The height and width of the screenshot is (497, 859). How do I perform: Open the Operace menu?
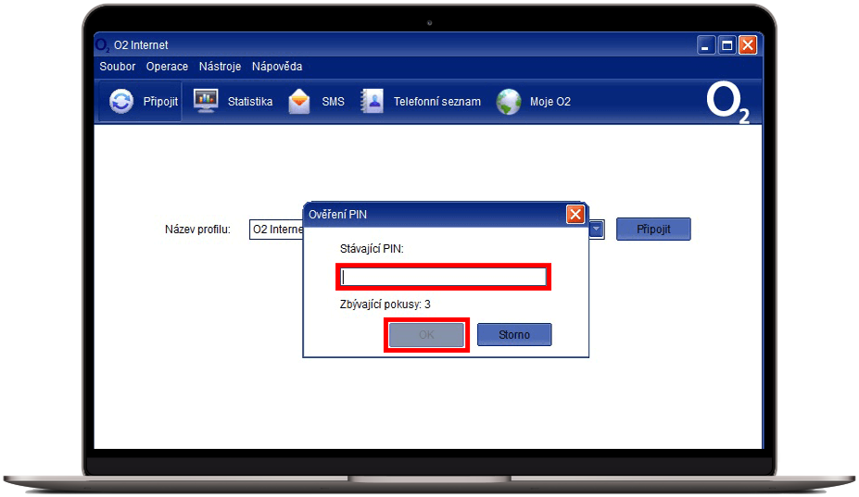pos(167,67)
